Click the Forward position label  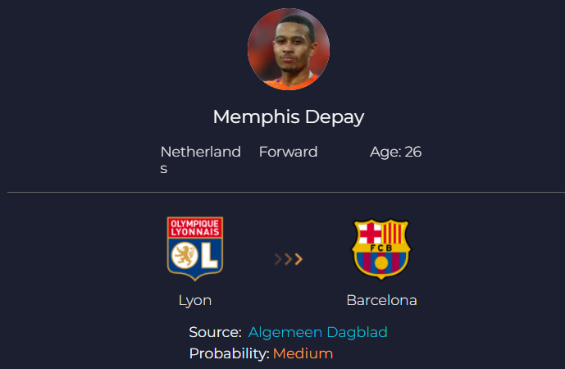pos(288,152)
